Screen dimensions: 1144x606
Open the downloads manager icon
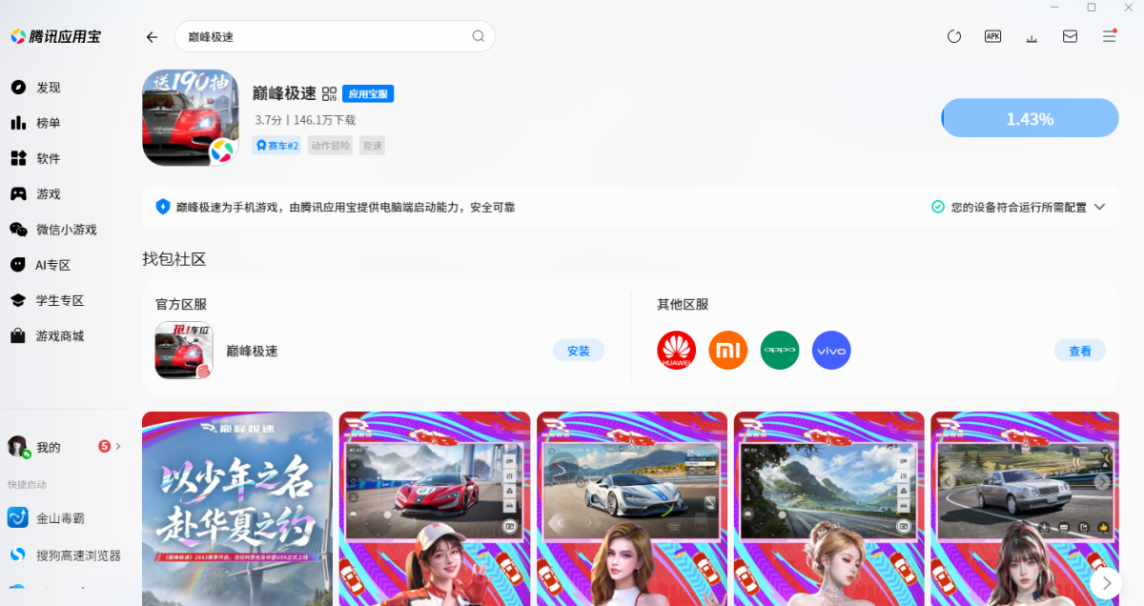tap(1032, 37)
